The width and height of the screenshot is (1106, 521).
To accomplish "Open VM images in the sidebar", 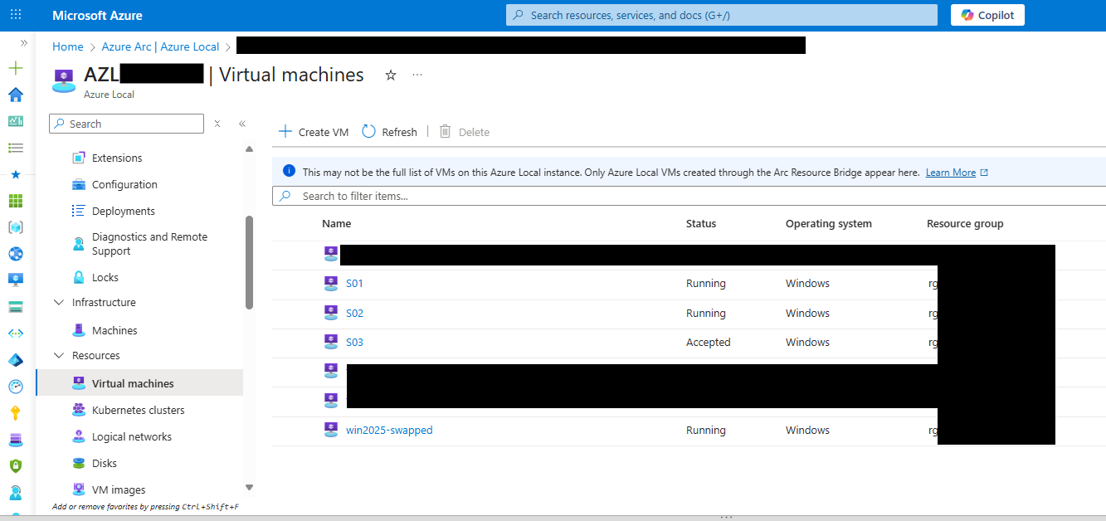I will click(x=119, y=489).
